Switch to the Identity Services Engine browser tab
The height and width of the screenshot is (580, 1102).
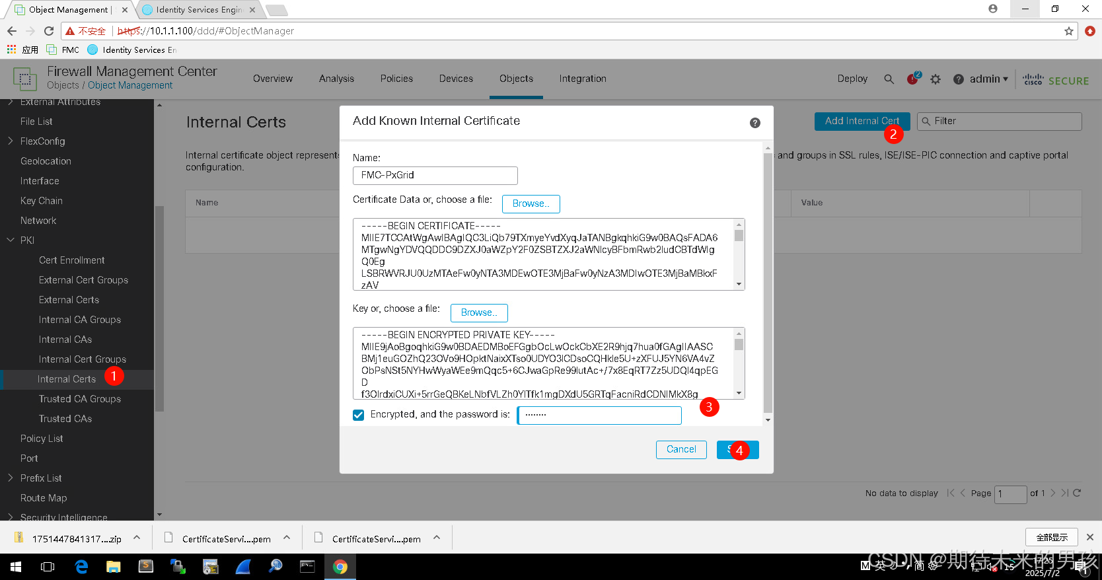[199, 10]
